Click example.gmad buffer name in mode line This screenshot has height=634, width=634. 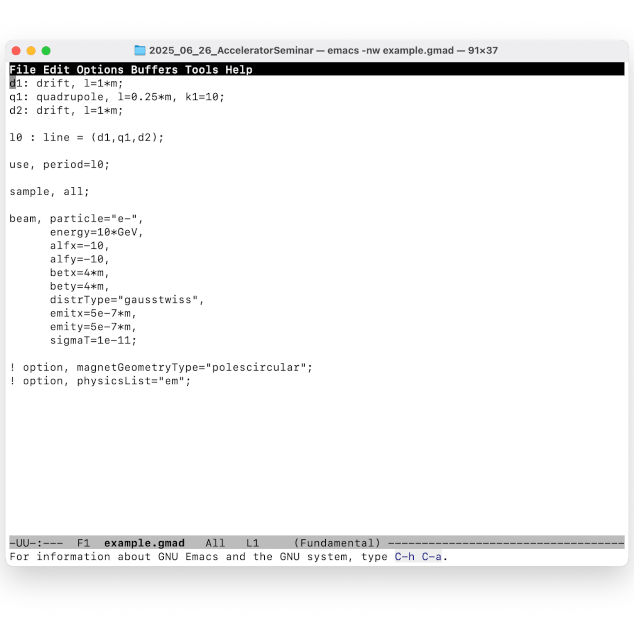[144, 543]
